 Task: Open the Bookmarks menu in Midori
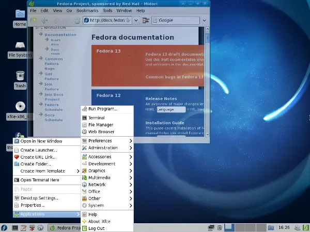click(87, 11)
